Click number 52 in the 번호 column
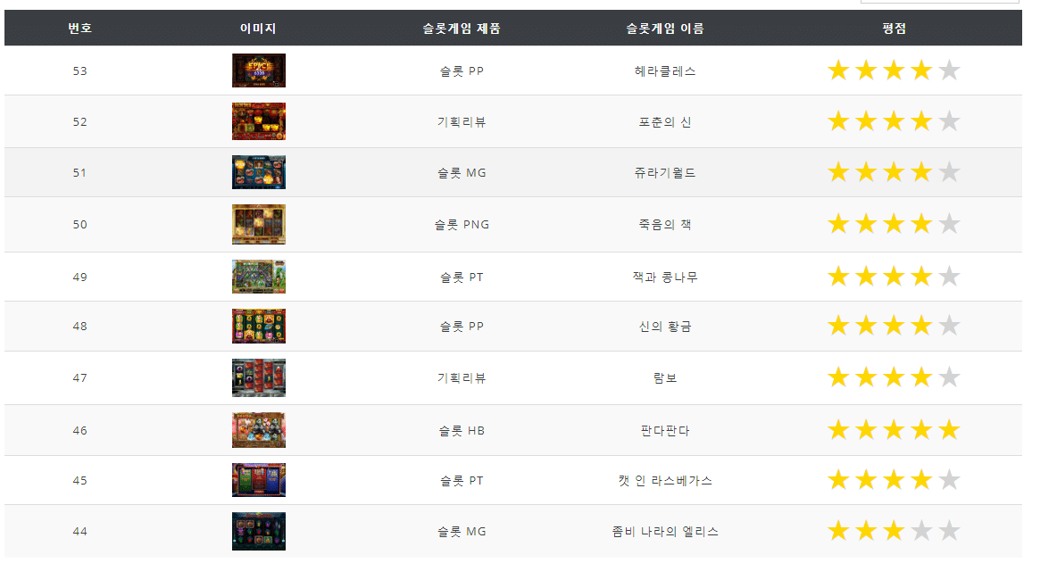The image size is (1057, 588). pos(79,122)
